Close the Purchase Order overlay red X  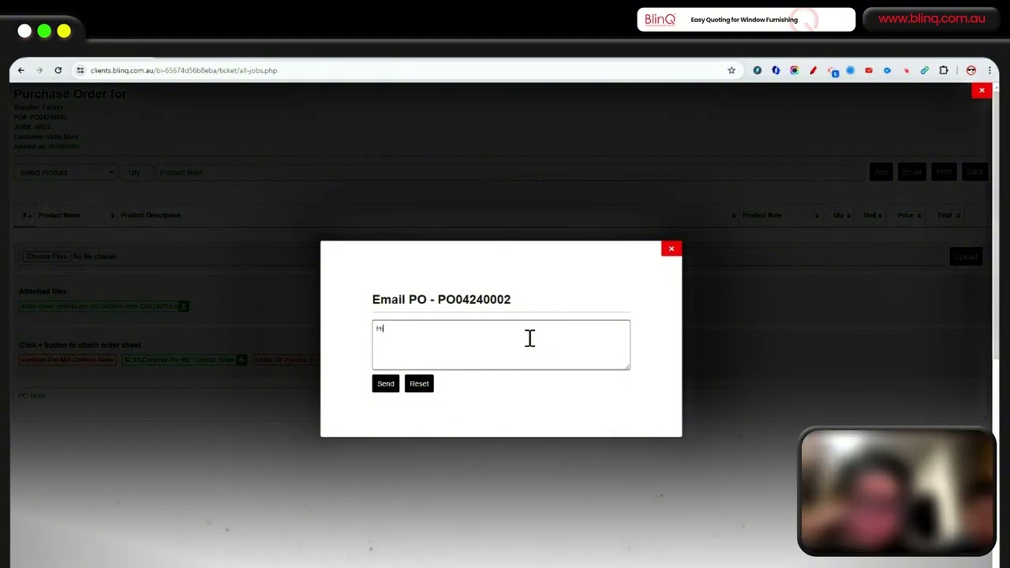(982, 91)
